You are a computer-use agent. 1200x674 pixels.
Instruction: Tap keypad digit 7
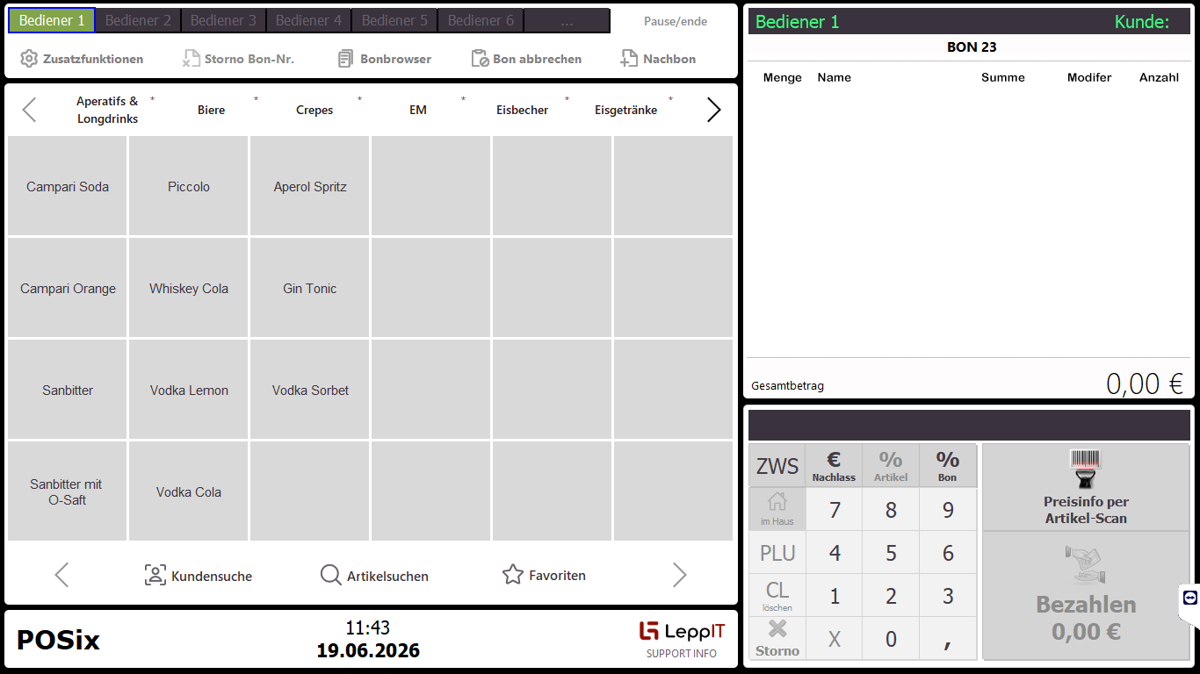pyautogui.click(x=834, y=509)
